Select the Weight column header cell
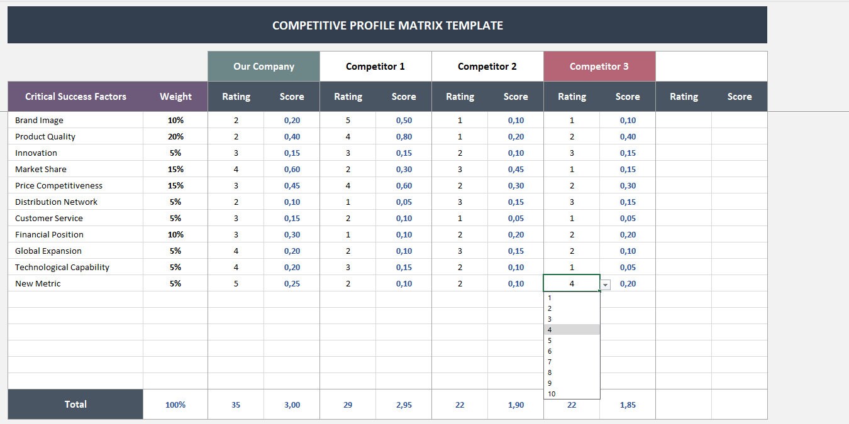849x424 pixels. [175, 96]
